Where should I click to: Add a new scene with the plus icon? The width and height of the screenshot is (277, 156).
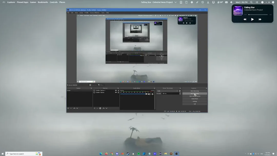tap(68, 108)
